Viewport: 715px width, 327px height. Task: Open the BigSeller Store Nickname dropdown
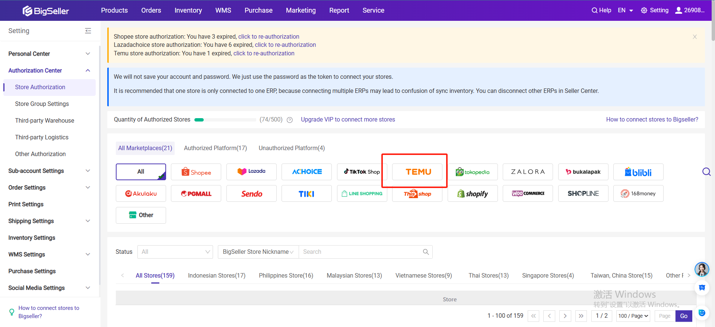(x=258, y=252)
